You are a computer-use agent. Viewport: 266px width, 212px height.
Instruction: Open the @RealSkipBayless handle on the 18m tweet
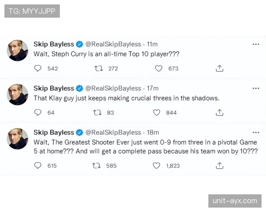pyautogui.click(x=113, y=132)
